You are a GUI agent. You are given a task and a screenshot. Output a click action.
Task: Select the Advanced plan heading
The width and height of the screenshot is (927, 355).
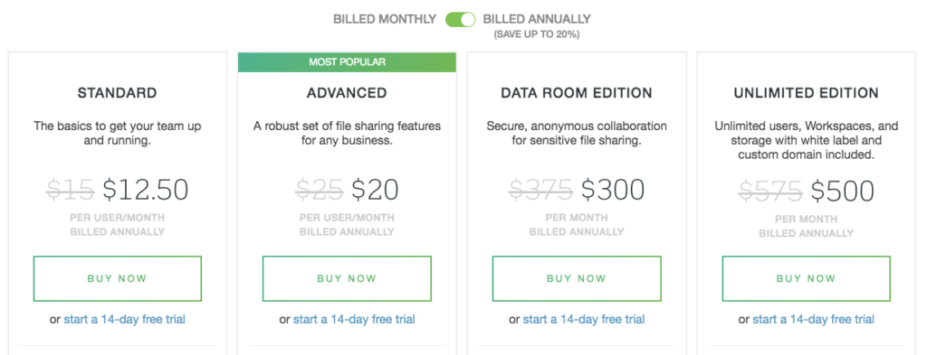[x=347, y=93]
